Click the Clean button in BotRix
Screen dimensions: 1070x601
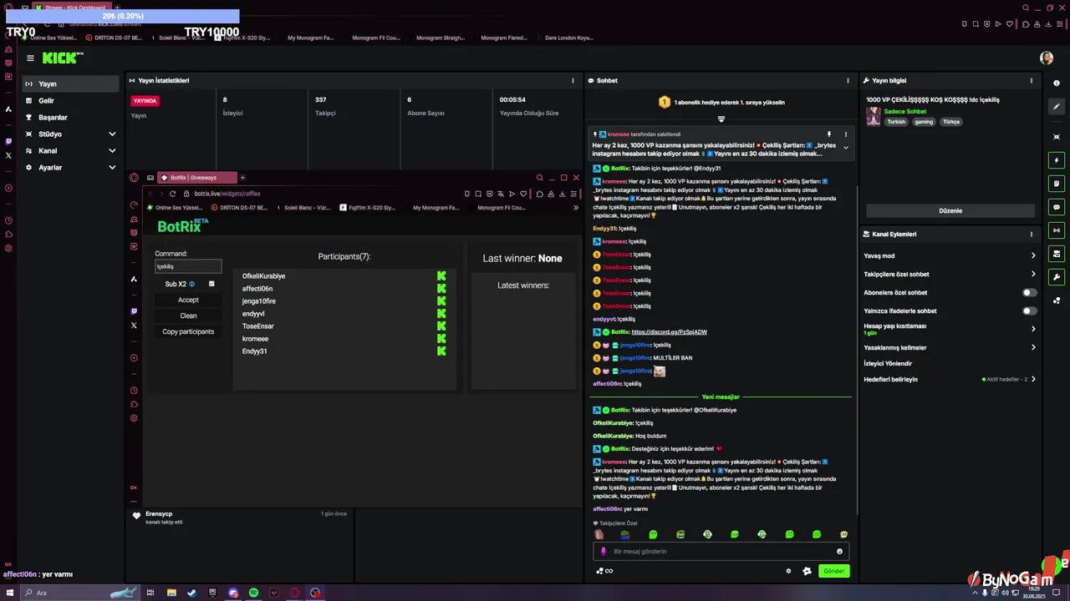(x=188, y=316)
